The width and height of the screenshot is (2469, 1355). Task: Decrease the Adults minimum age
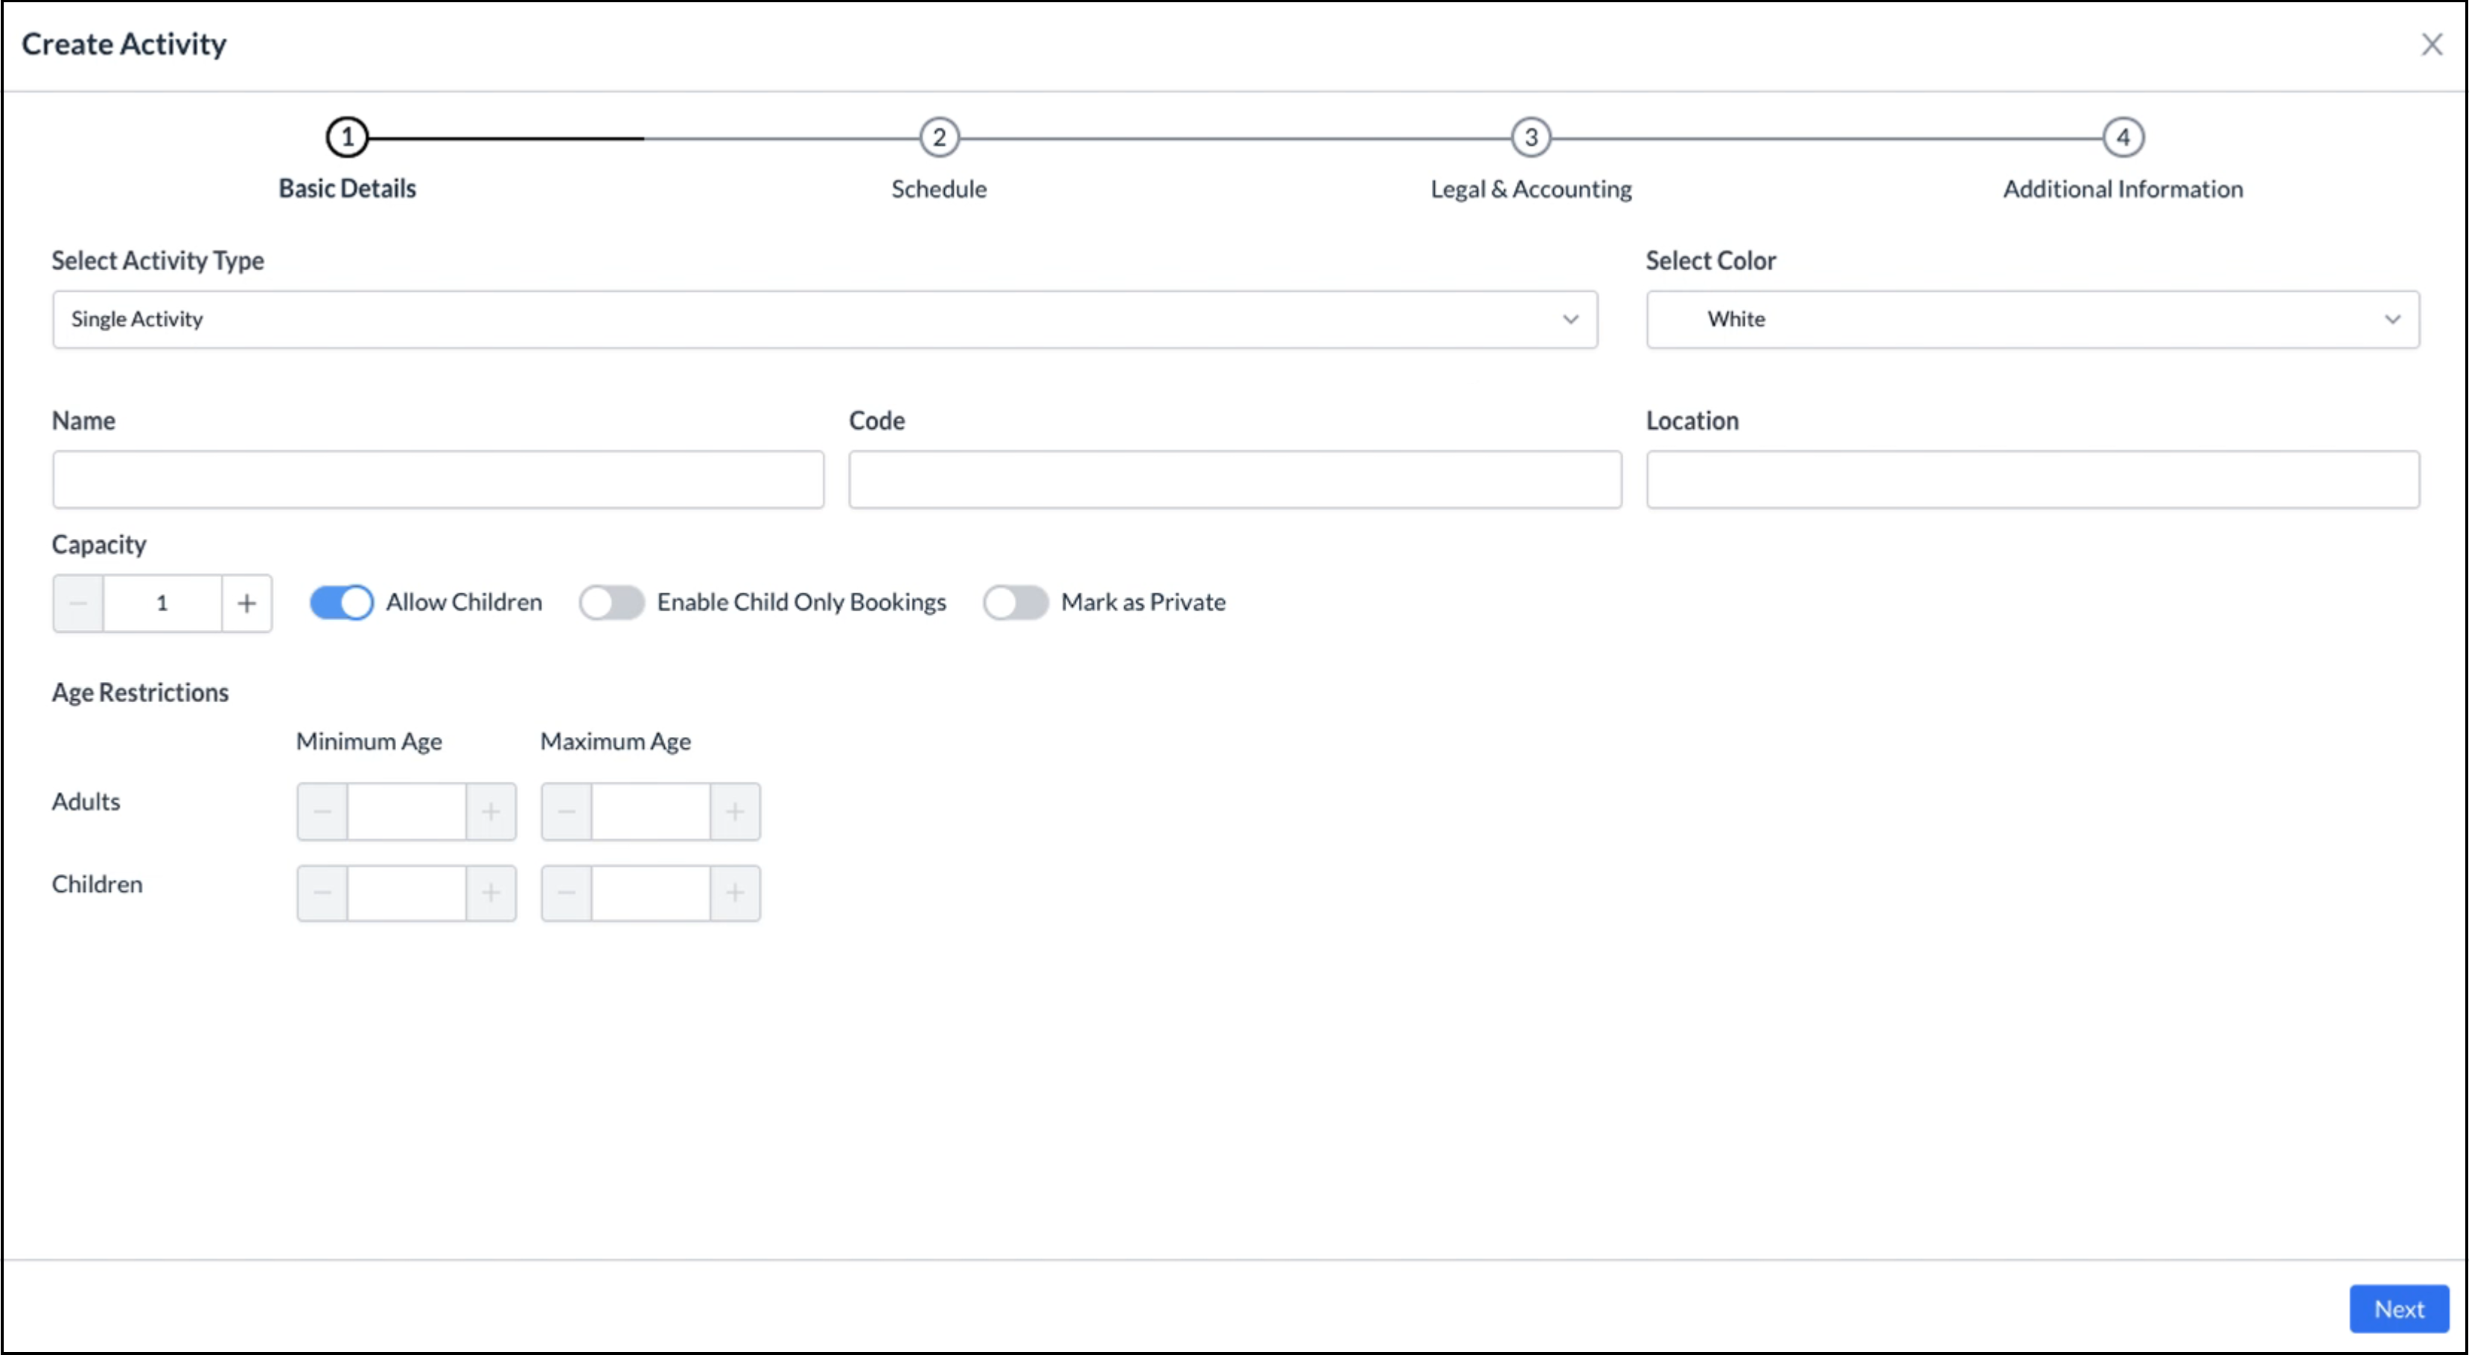[322, 811]
